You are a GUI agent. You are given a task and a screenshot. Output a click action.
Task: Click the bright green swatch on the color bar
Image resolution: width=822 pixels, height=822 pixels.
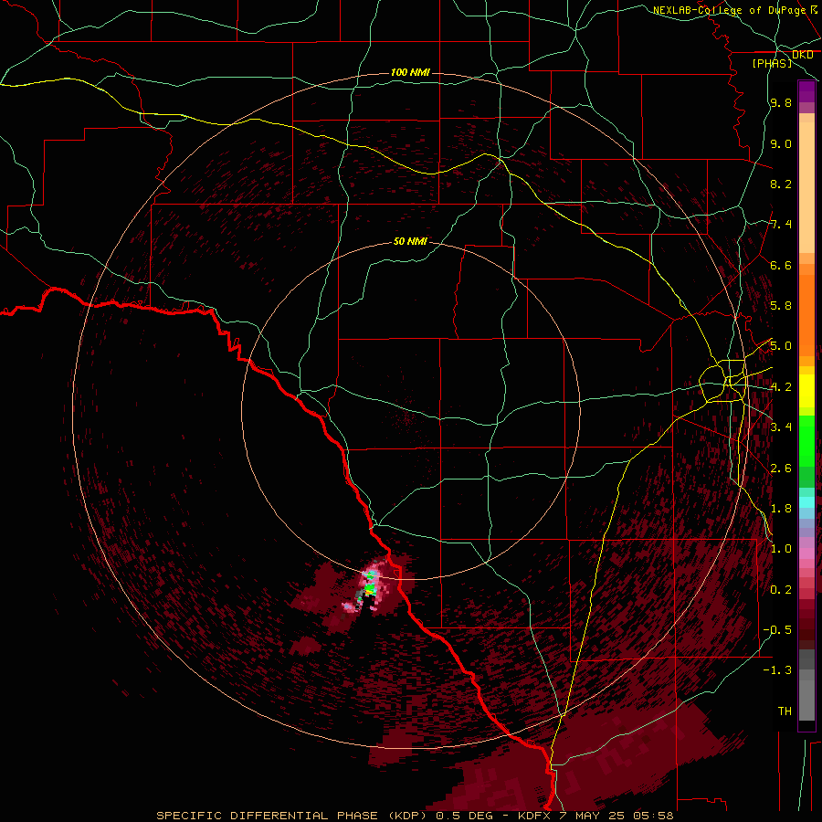click(806, 440)
